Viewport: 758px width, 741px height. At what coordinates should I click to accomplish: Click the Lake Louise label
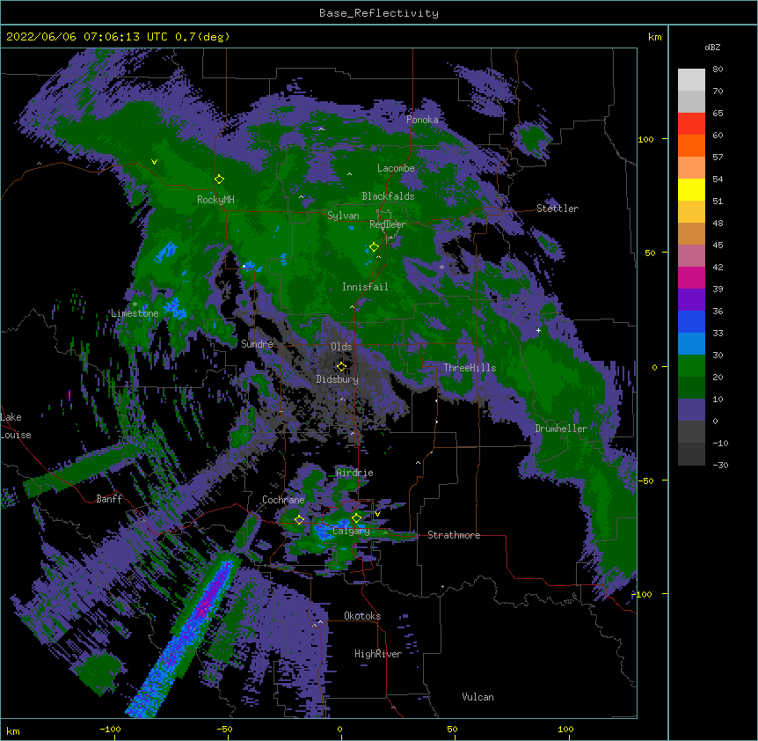pyautogui.click(x=16, y=426)
